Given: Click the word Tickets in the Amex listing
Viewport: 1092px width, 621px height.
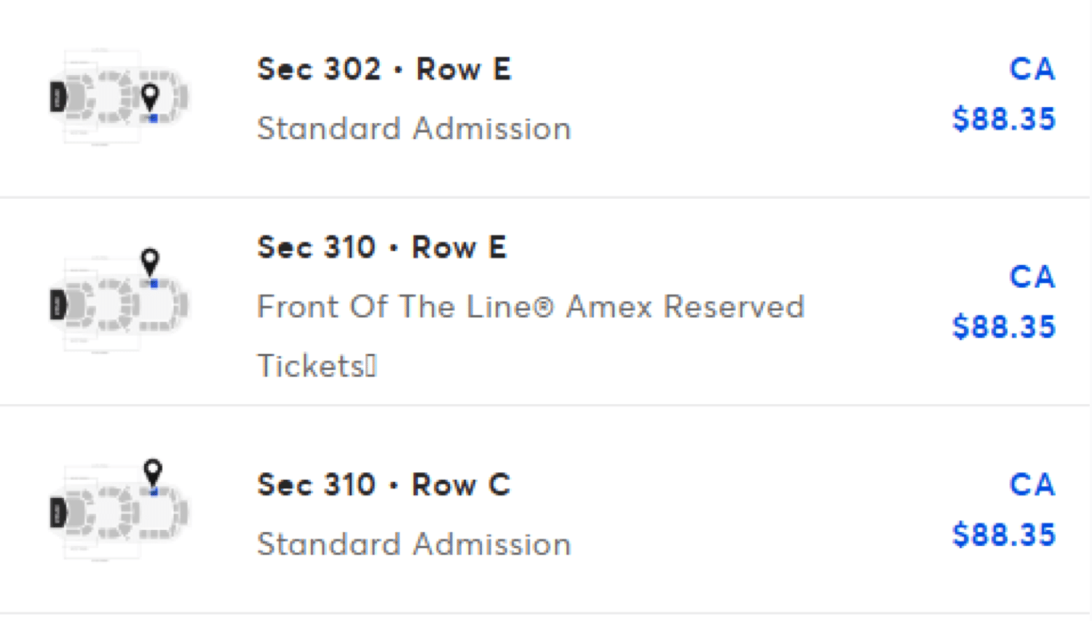Looking at the screenshot, I should (x=311, y=366).
